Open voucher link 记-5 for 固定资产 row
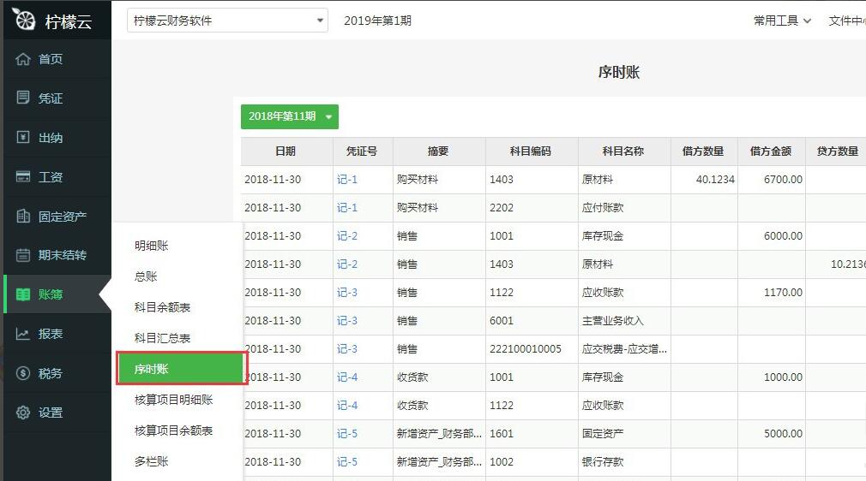 pos(347,434)
